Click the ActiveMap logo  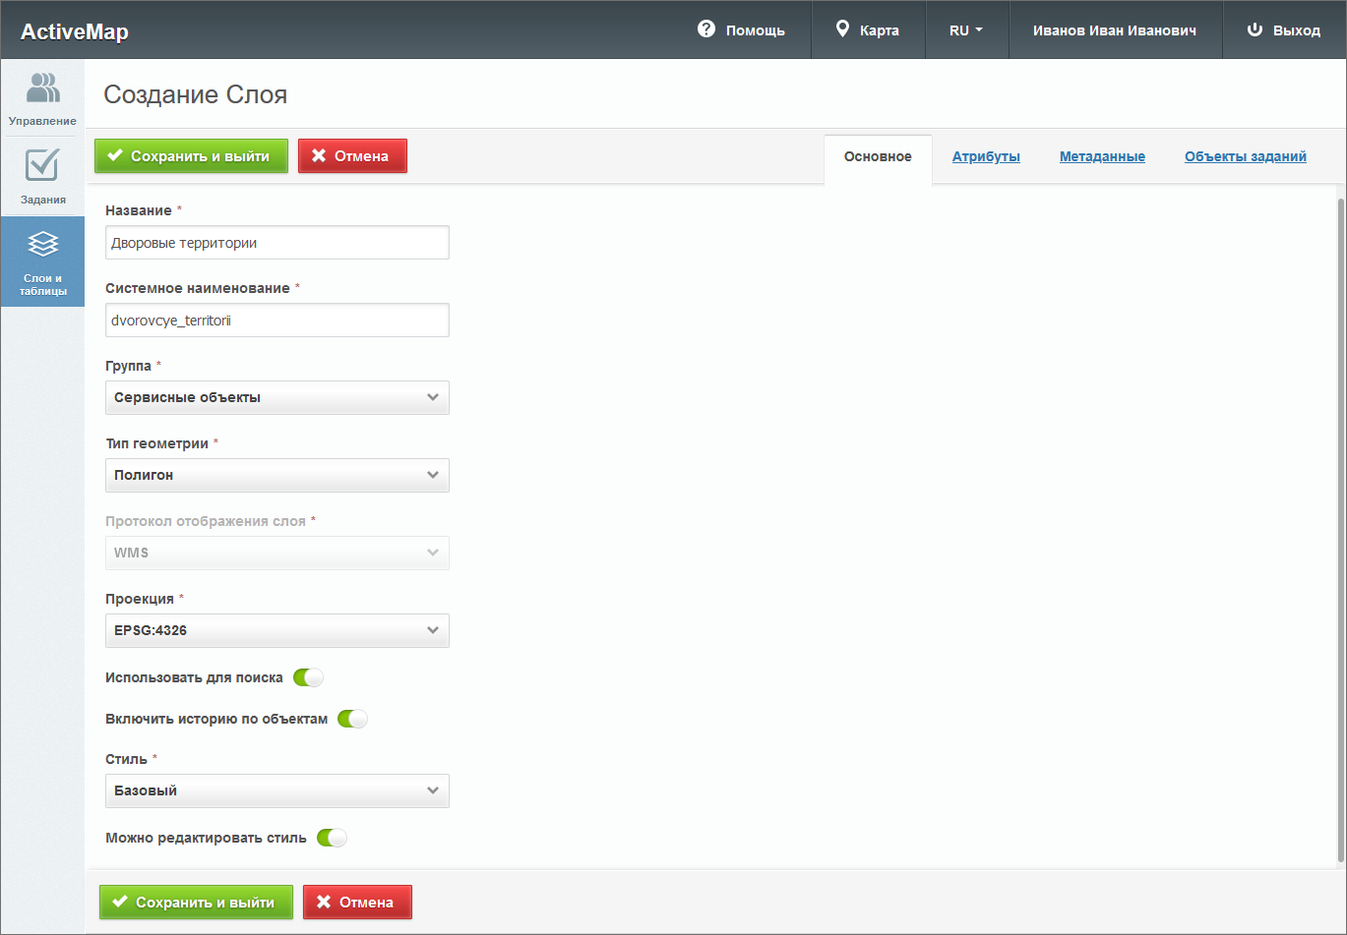click(x=75, y=31)
